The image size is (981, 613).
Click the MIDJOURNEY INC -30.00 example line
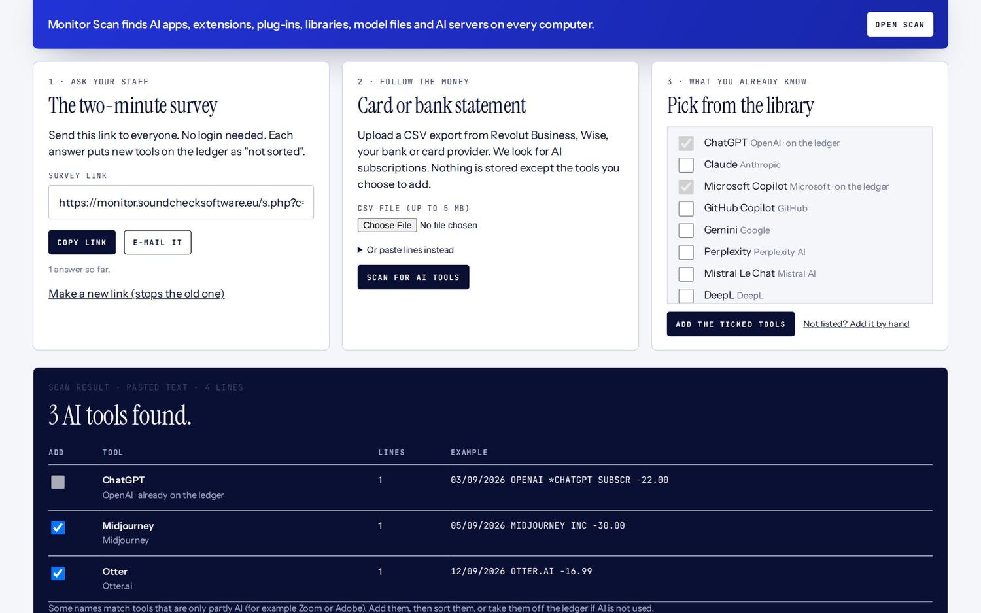538,526
